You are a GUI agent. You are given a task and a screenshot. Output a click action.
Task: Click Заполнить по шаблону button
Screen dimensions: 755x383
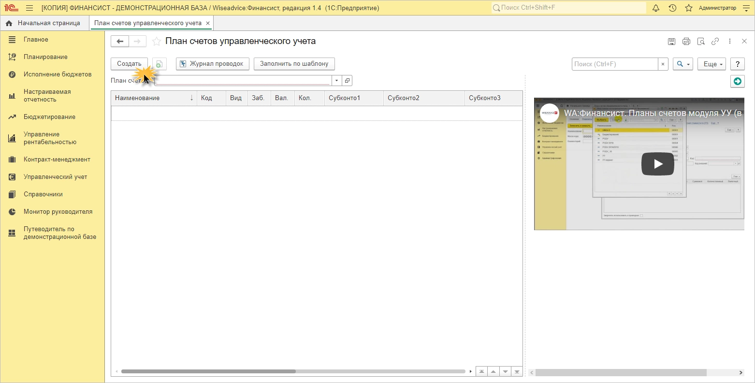294,64
